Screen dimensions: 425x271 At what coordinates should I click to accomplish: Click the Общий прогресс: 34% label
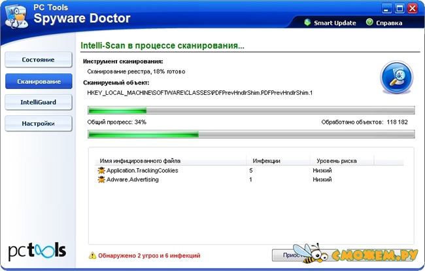(x=117, y=122)
